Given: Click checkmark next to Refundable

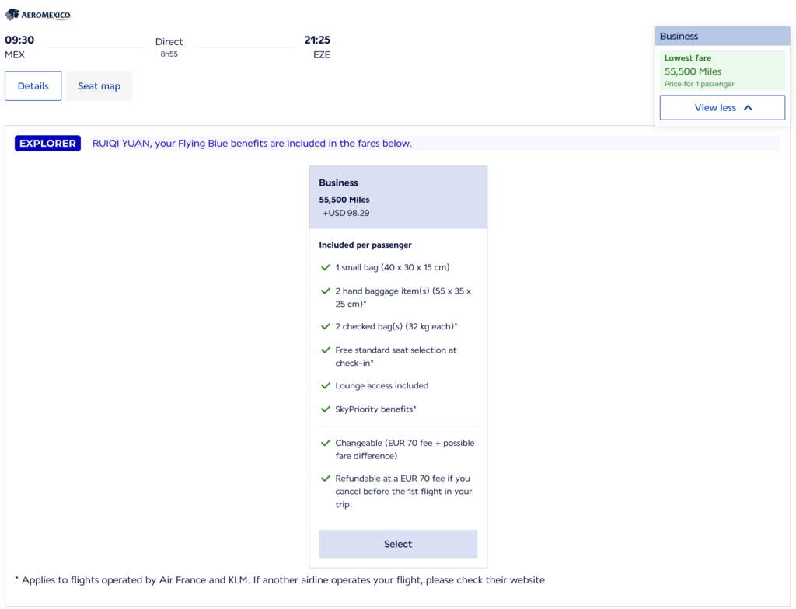Looking at the screenshot, I should (326, 478).
